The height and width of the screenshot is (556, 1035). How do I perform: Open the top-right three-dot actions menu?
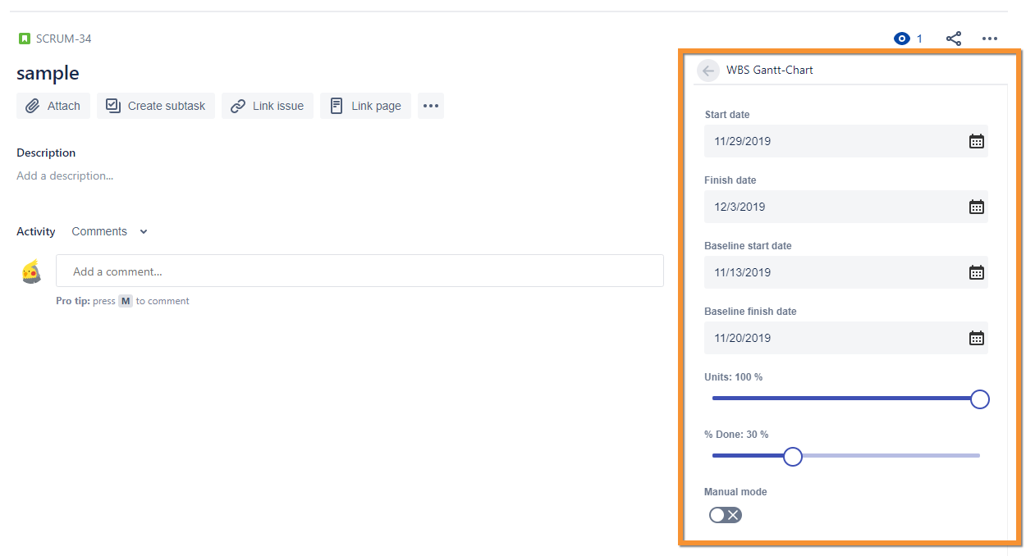coord(989,39)
